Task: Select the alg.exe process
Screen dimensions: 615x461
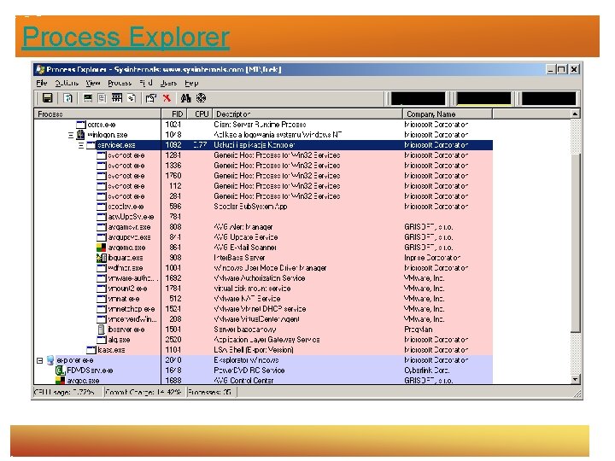Action: tap(263, 340)
